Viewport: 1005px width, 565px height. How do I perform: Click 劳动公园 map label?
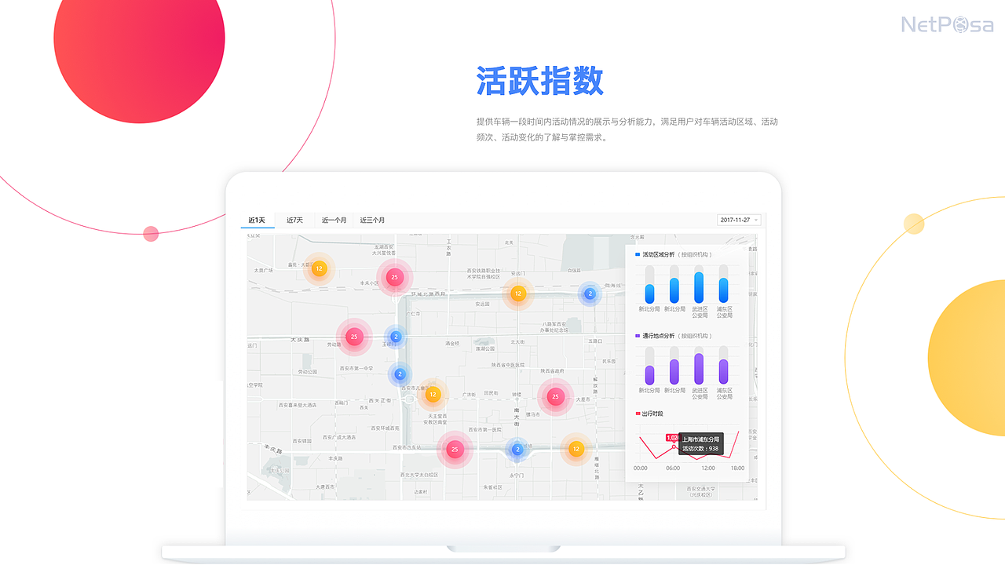[307, 371]
